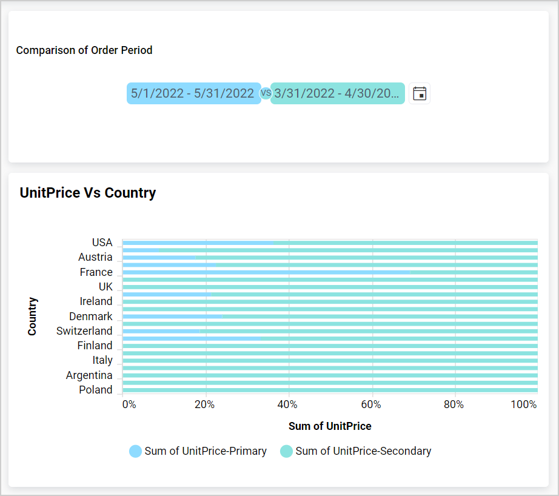Click the legend circle for UnitPrice-Primary
This screenshot has height=496, width=559.
tap(135, 451)
